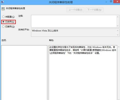
Task: Click inside the empty 选项 options pane
Action: click(x=24, y=73)
